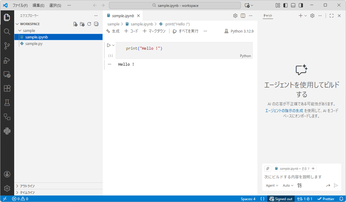Maximize the chat panel
This screenshot has width=346, height=202.
(x=332, y=16)
